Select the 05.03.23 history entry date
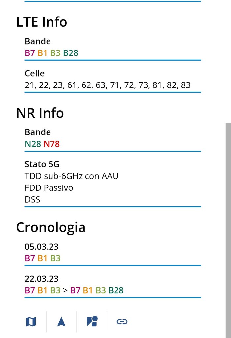 41,247
